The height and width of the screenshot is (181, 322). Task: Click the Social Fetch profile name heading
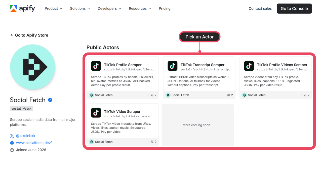tap(28, 100)
